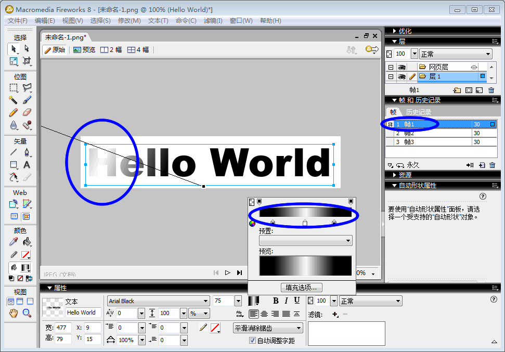Viewport: 505px width, 352px height.
Task: Hide the 网页层 layer via eye icon
Action: (x=402, y=67)
